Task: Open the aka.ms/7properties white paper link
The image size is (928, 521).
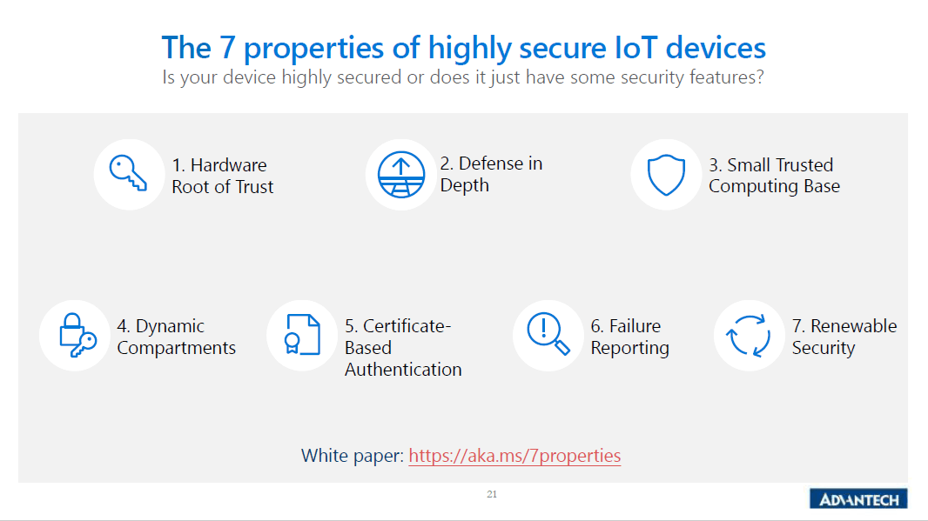Action: 514,456
